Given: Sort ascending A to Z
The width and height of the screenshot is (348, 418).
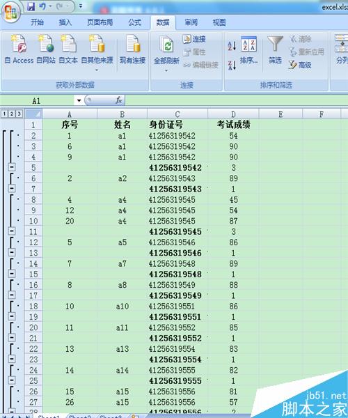Looking at the screenshot, I should click(x=232, y=45).
